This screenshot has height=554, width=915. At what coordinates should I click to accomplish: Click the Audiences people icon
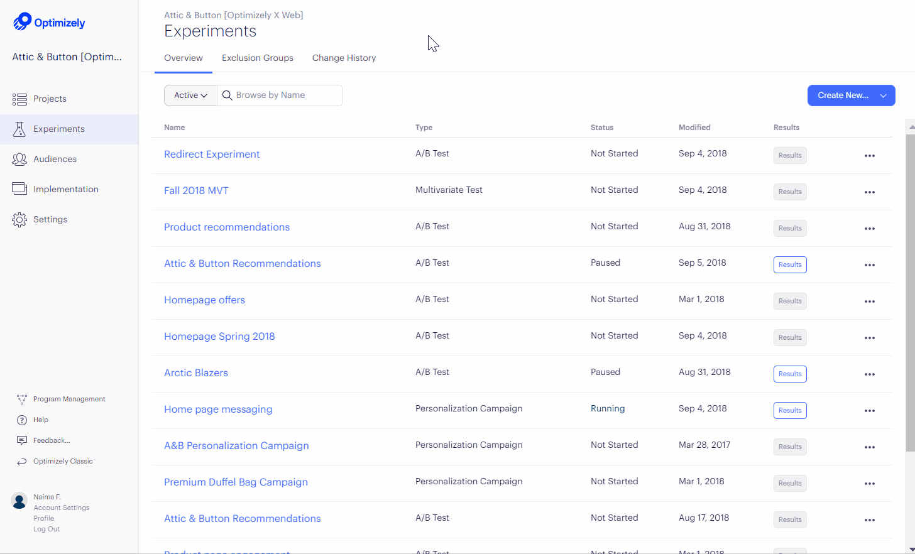click(x=19, y=159)
